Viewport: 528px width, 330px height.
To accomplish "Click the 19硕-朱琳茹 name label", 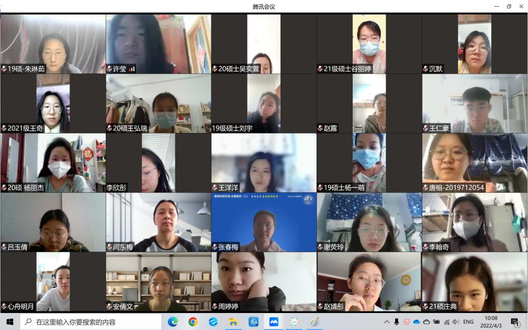I will tap(26, 69).
